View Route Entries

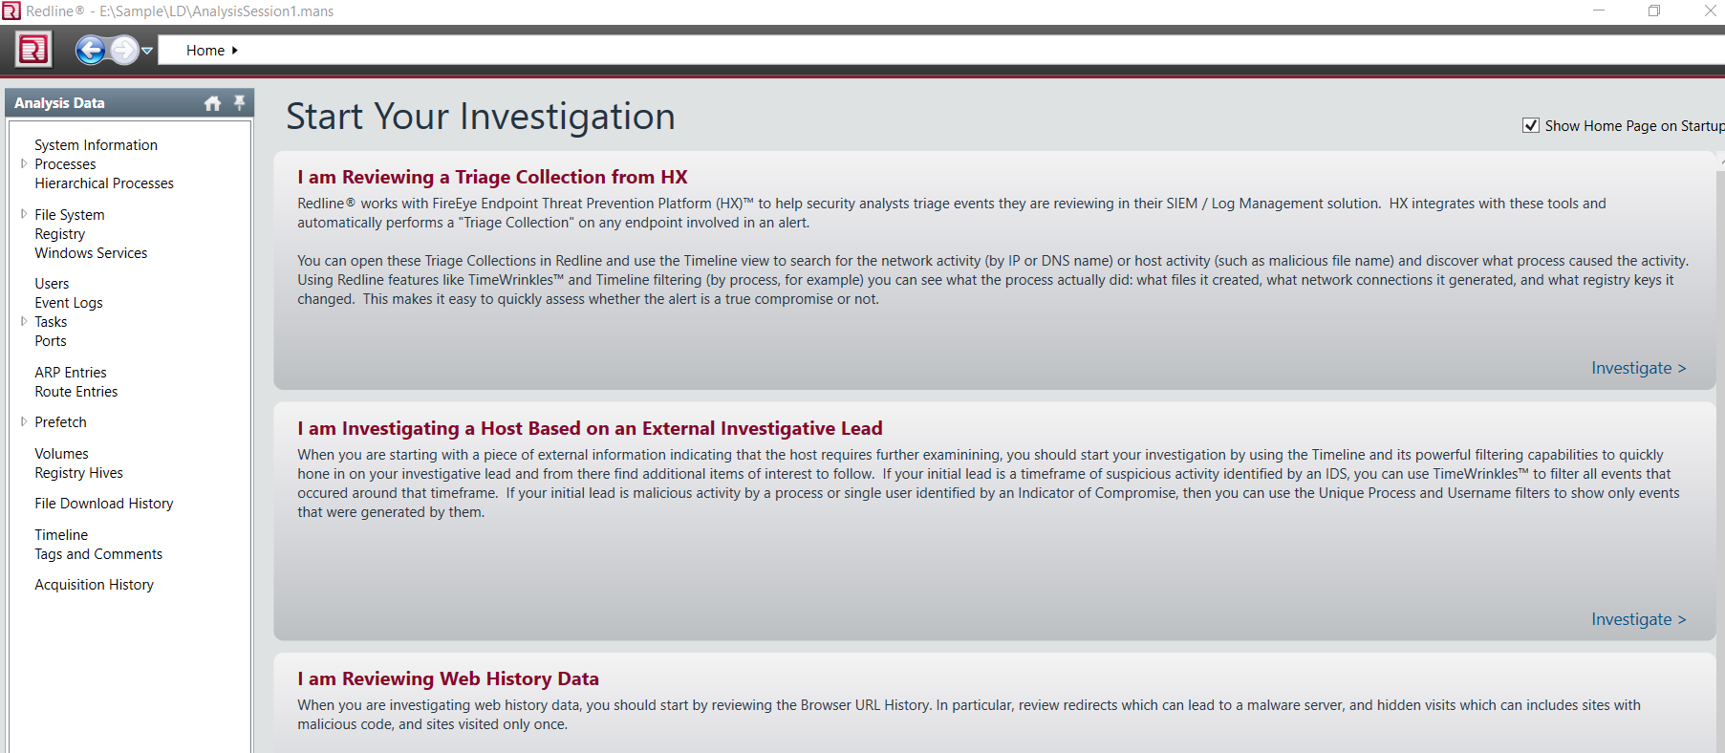click(x=76, y=392)
